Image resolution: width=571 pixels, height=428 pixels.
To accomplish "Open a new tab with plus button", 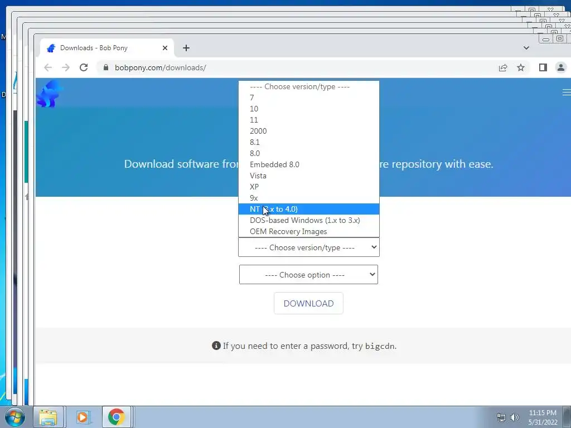I will (x=186, y=48).
